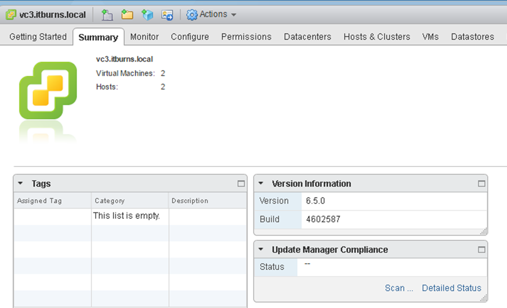Click the large vCenter logo image

point(48,91)
